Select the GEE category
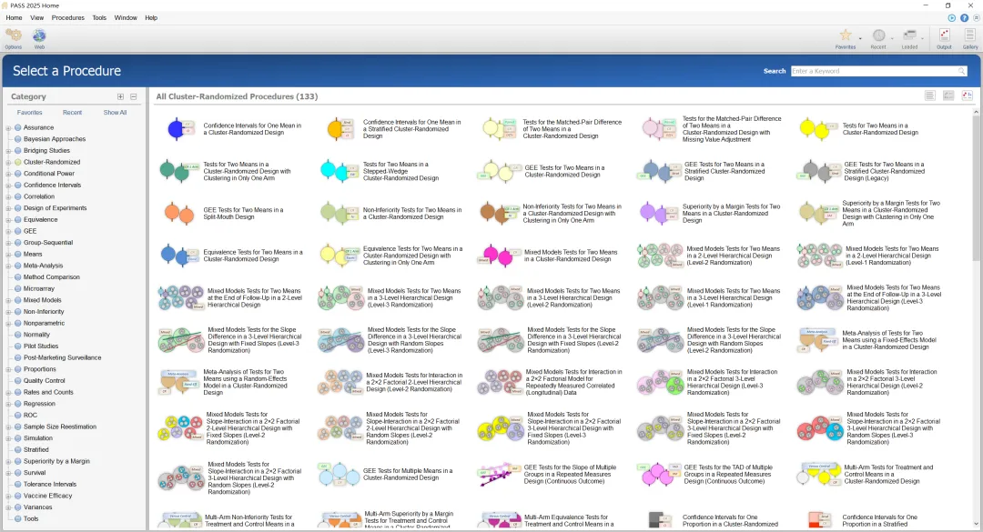Viewport: 983px width, 532px height. 30,231
